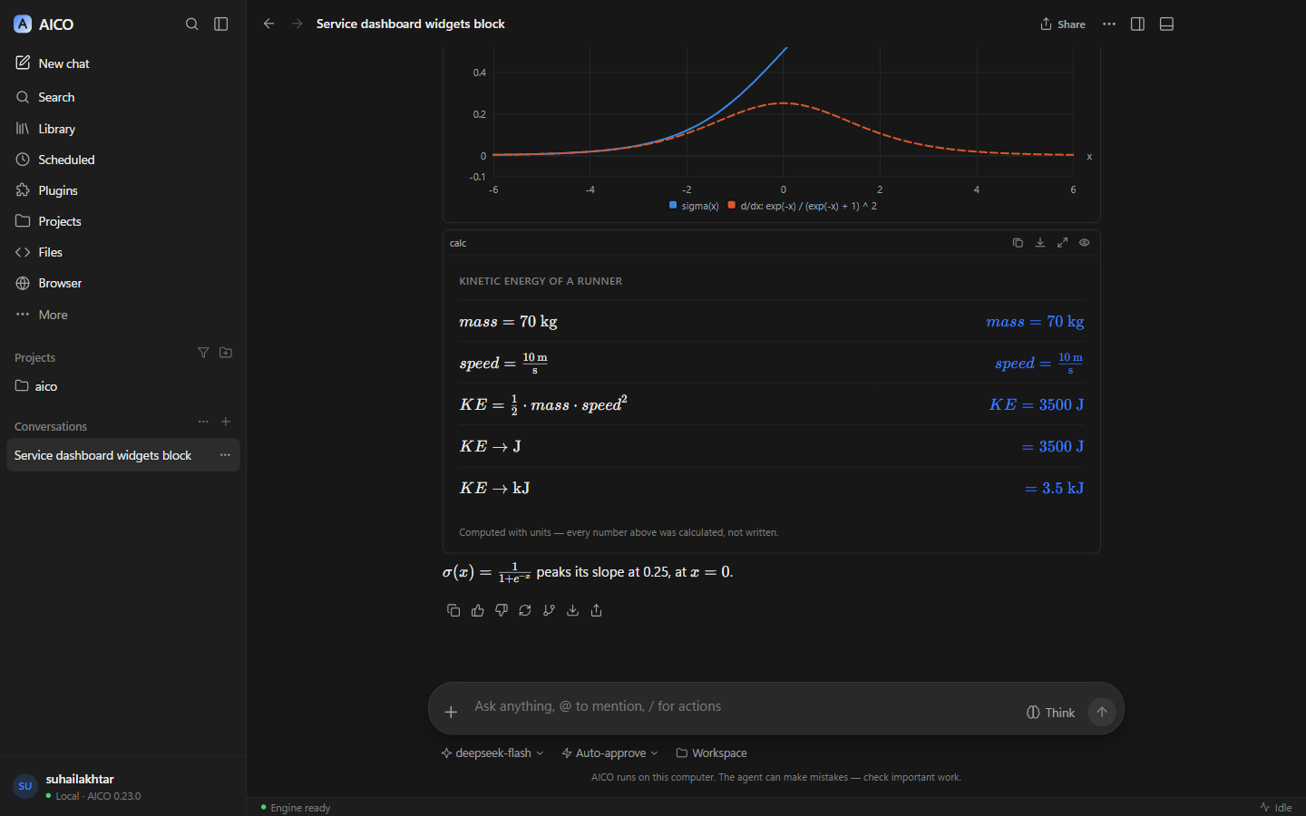Toggle the right side panel
The image size is (1306, 816).
(x=1137, y=24)
